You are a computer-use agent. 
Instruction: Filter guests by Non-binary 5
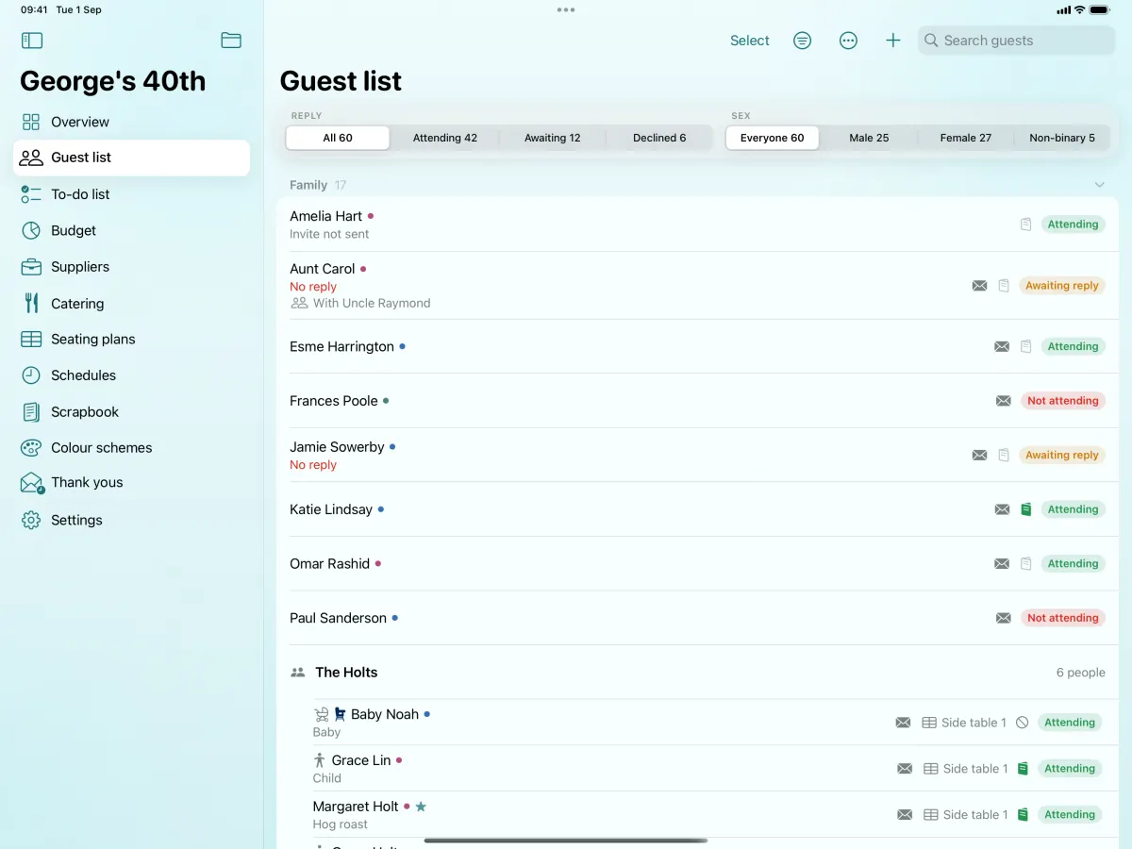(1062, 138)
